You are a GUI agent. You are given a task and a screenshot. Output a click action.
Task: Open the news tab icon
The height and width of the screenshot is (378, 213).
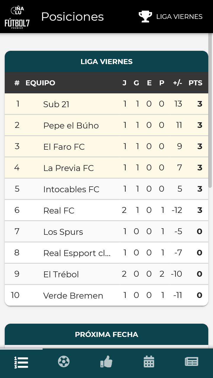tap(192, 362)
